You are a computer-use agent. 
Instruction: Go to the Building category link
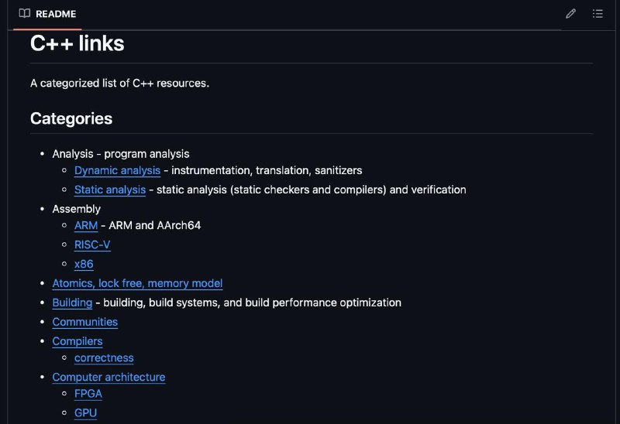click(x=72, y=303)
